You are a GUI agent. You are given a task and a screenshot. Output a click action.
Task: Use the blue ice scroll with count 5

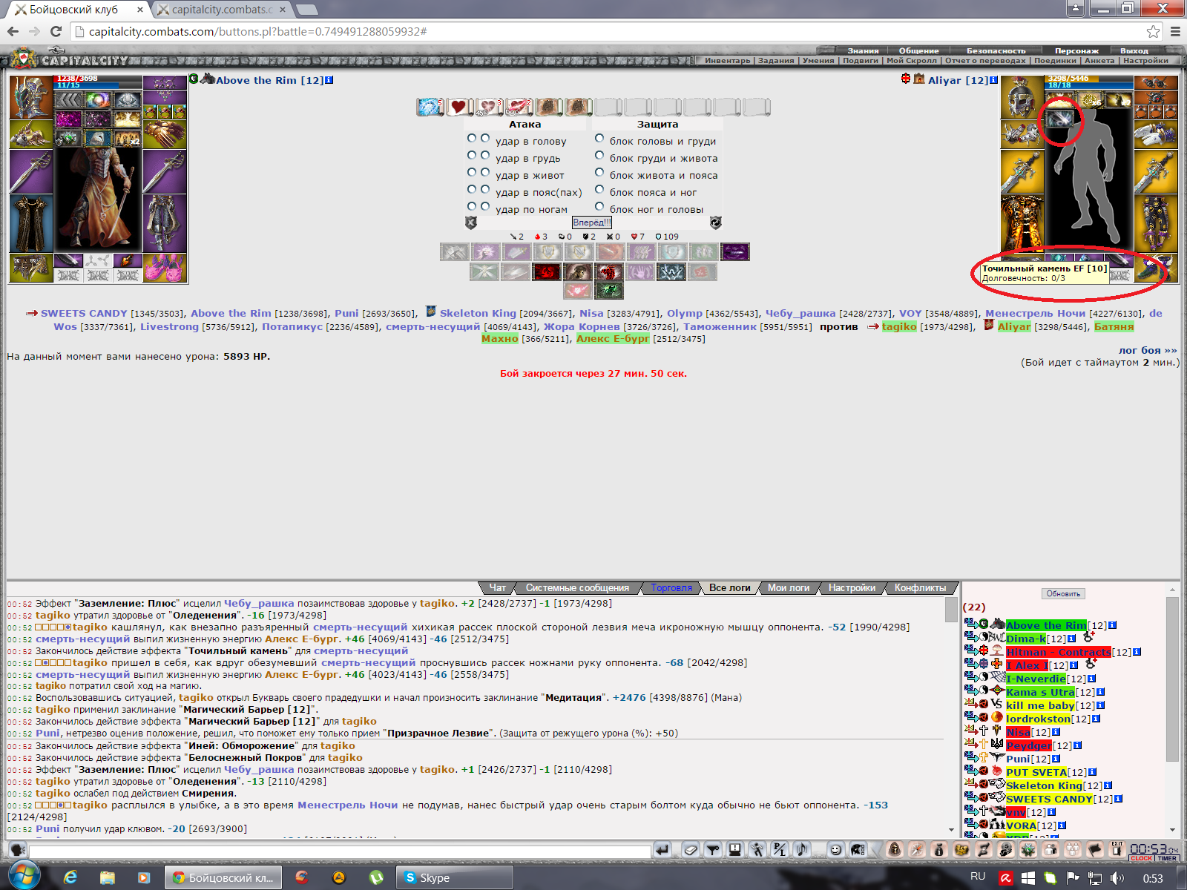[x=430, y=107]
